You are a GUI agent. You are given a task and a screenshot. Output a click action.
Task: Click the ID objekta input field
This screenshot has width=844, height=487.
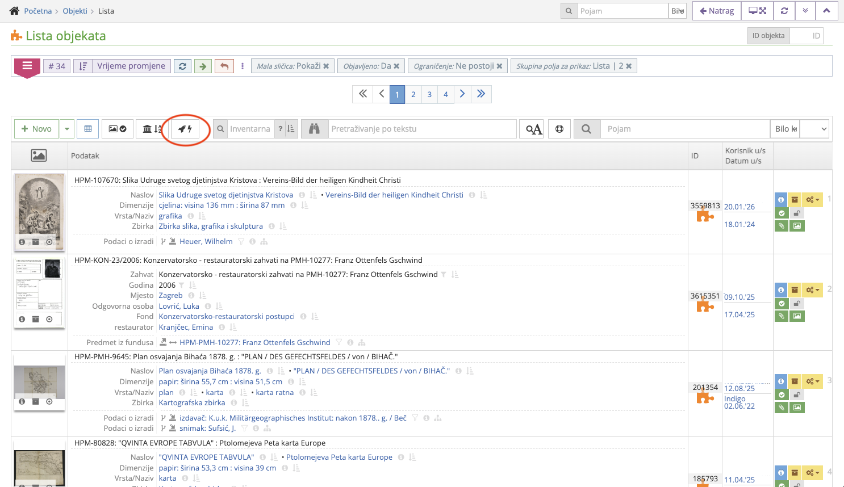point(805,36)
